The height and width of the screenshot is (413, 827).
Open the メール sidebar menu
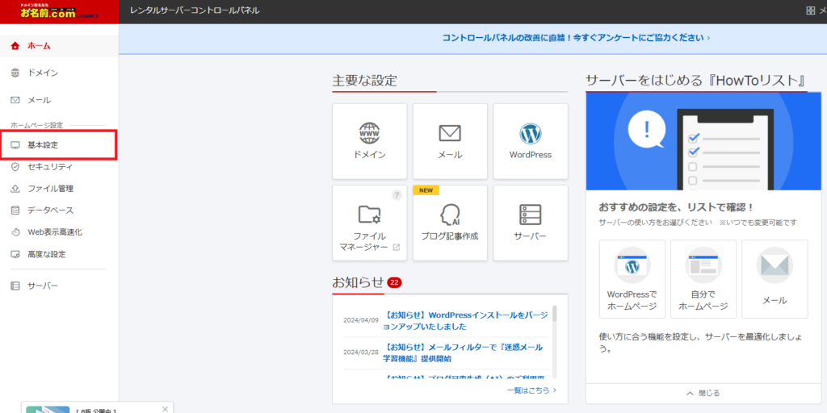[x=59, y=99]
